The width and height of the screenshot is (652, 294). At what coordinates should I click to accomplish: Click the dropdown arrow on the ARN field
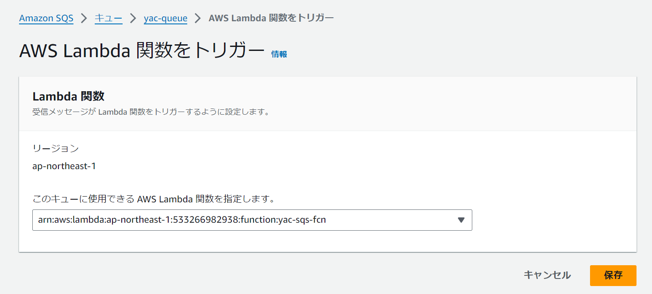(x=461, y=220)
